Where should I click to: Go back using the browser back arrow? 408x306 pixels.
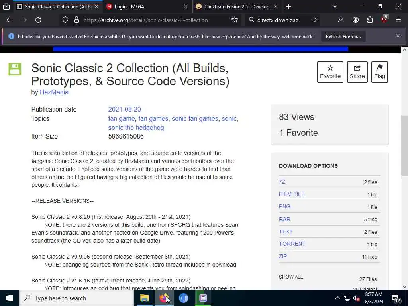click(10, 20)
